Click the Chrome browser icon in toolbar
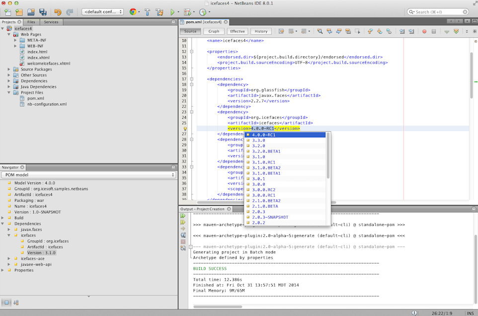The height and width of the screenshot is (316, 478). click(x=133, y=11)
